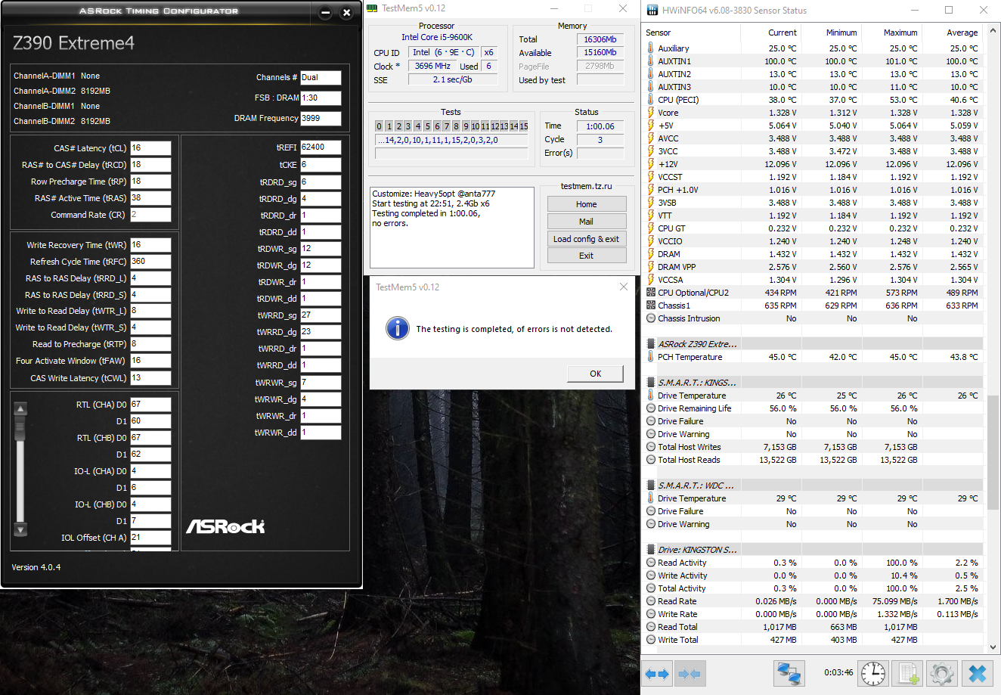The width and height of the screenshot is (1001, 695).
Task: Click Sensor column header in HWiNFO
Action: click(x=692, y=33)
